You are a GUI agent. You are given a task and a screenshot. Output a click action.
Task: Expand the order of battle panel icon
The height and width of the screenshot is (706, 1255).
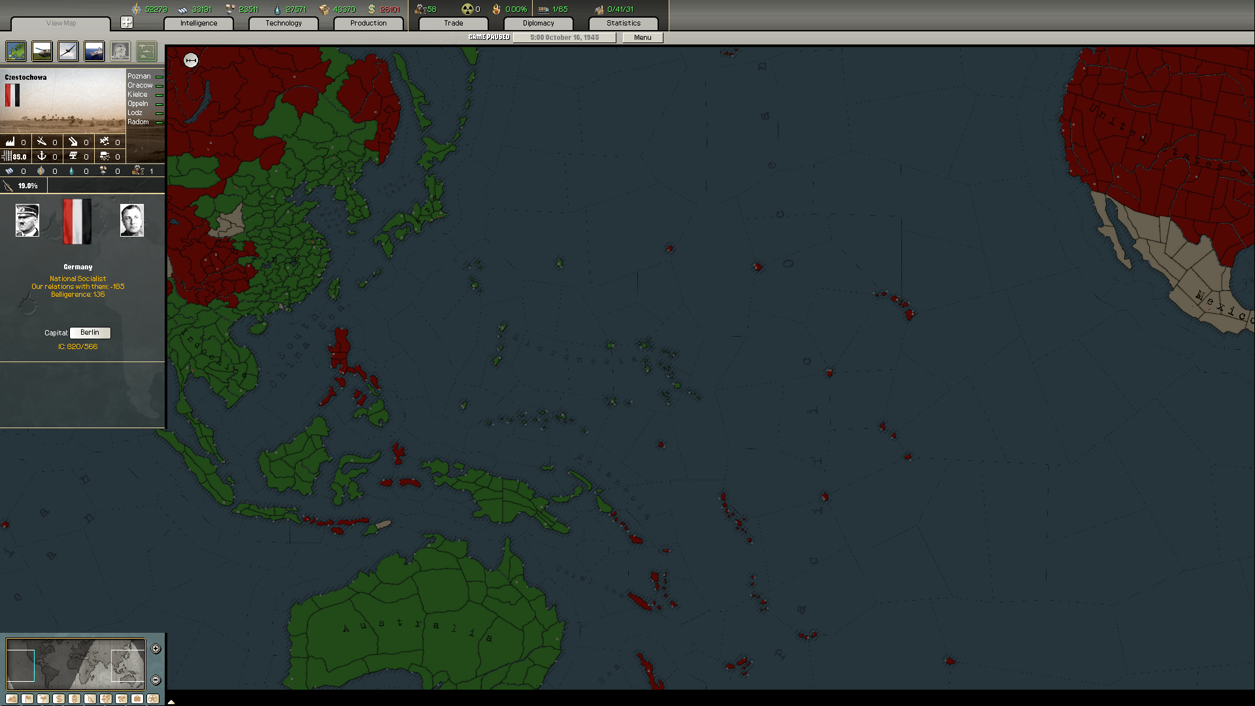tap(146, 51)
